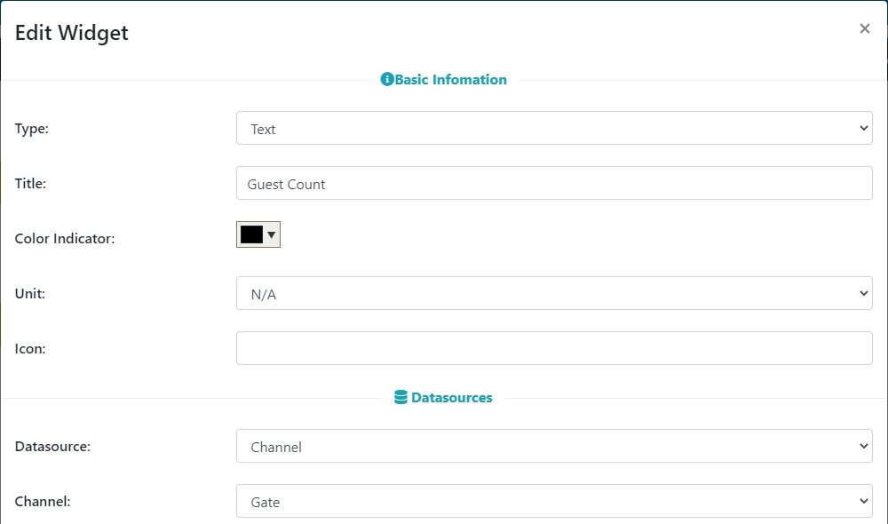The height and width of the screenshot is (524, 888).
Task: Click the black Color Indicator swatch
Action: coord(251,234)
